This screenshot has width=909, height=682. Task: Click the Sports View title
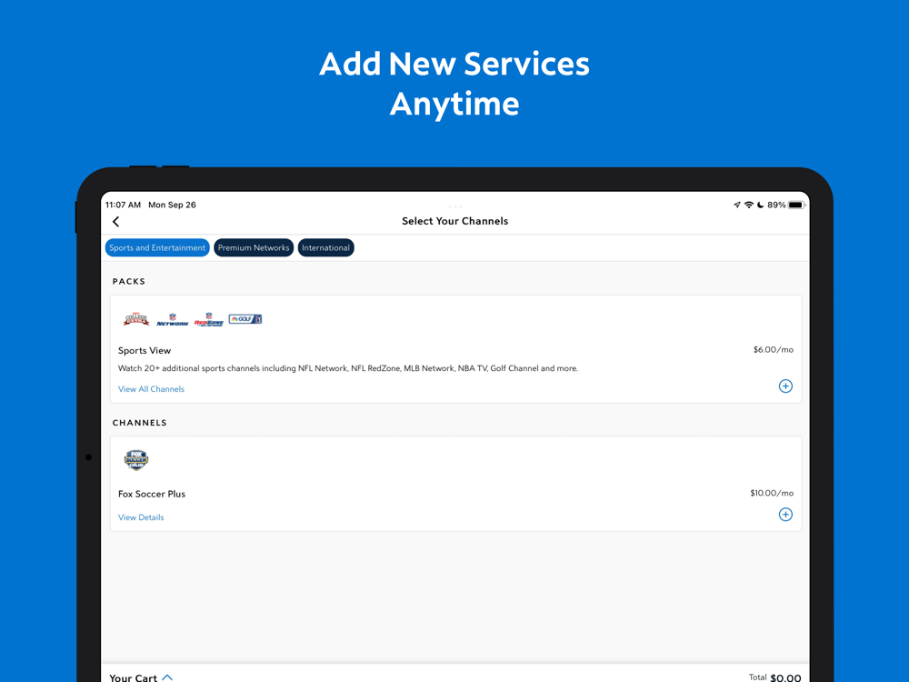145,350
